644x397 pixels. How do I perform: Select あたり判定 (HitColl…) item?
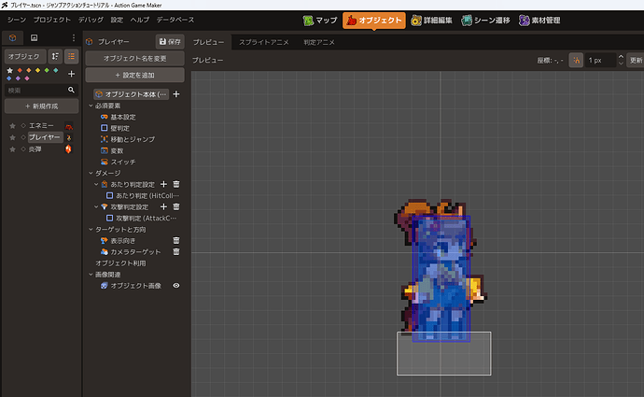143,195
